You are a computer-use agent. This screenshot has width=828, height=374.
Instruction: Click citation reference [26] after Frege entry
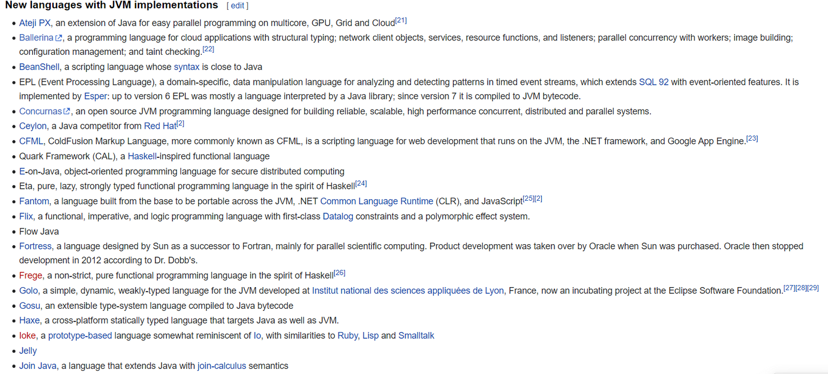pyautogui.click(x=339, y=273)
